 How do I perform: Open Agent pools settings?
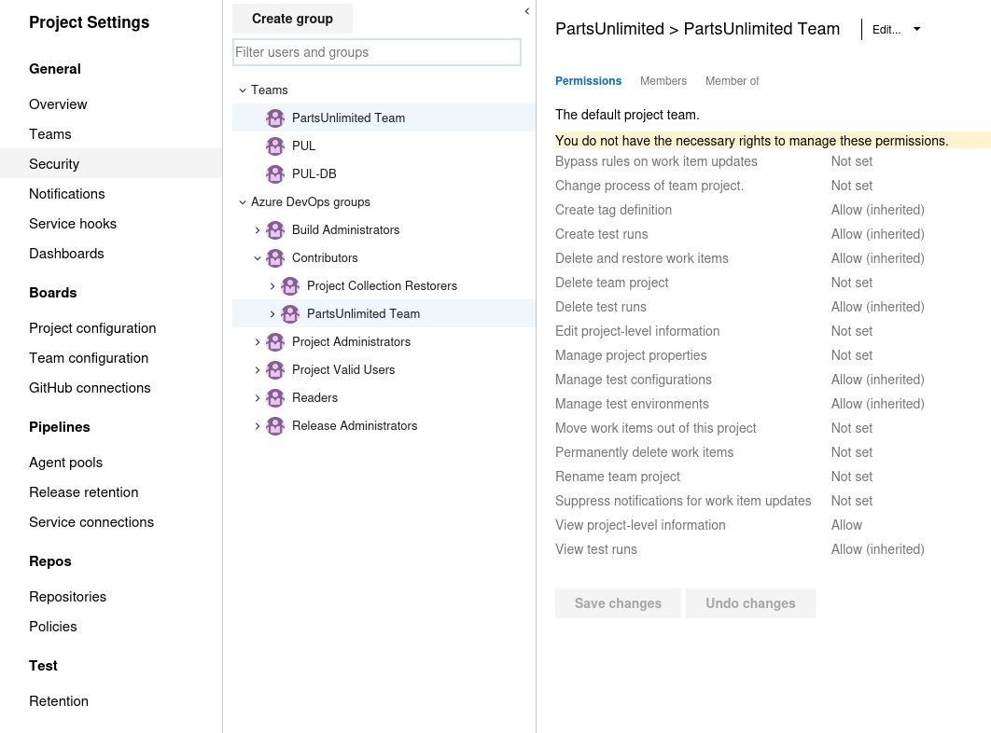(65, 463)
